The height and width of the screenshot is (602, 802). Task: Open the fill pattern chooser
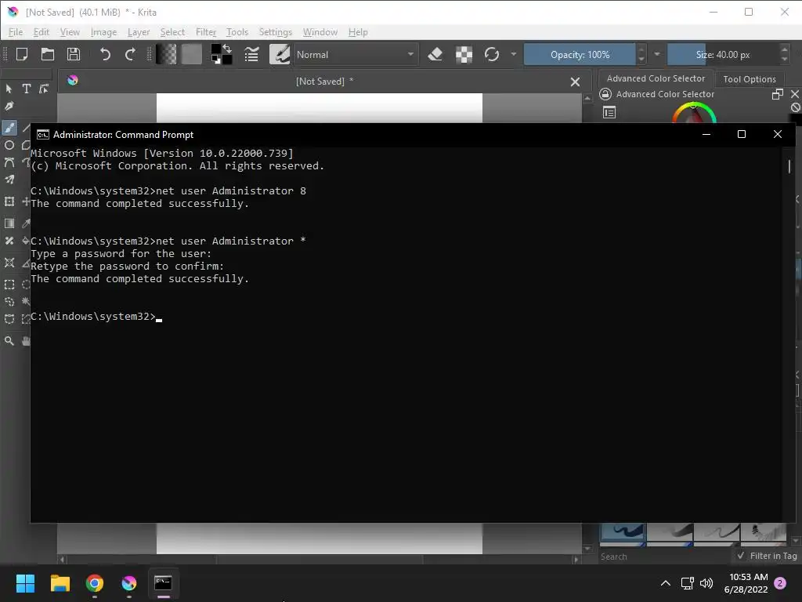tap(192, 54)
